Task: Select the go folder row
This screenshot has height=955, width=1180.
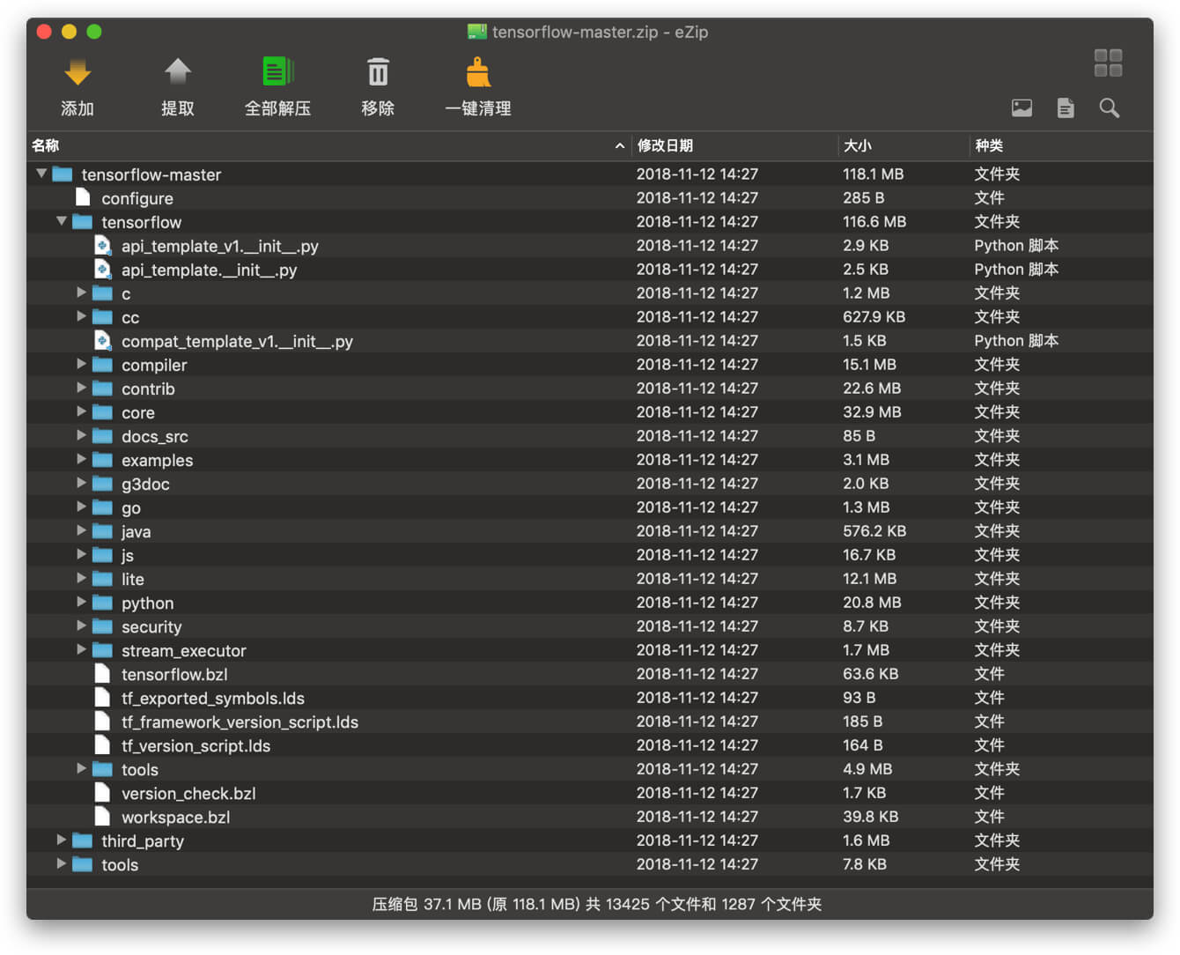Action: (590, 507)
